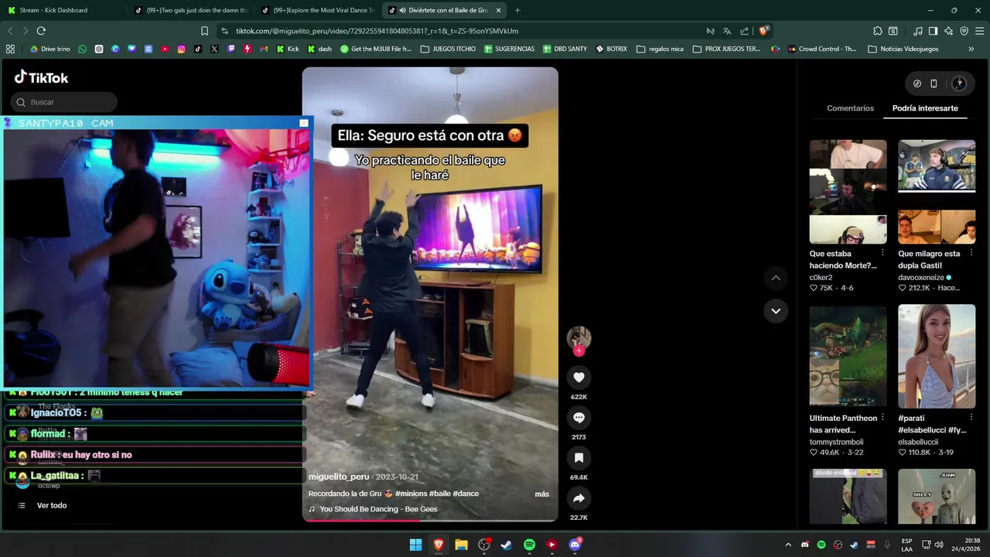This screenshot has width=990, height=557.
Task: Open YouTube bookmark icon in bookmarks bar
Action: (x=165, y=49)
